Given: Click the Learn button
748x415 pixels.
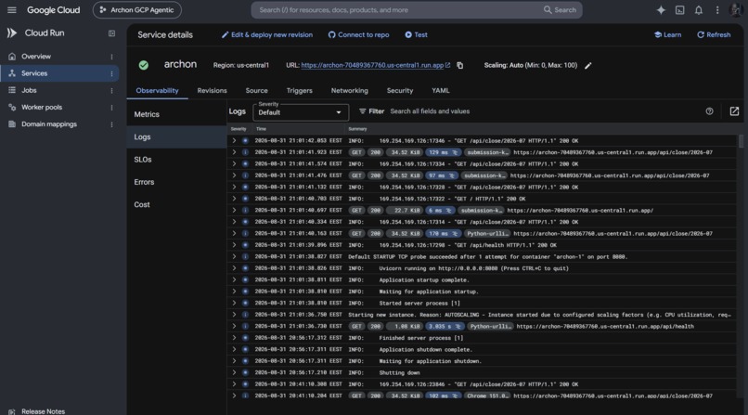Looking at the screenshot, I should pos(668,35).
